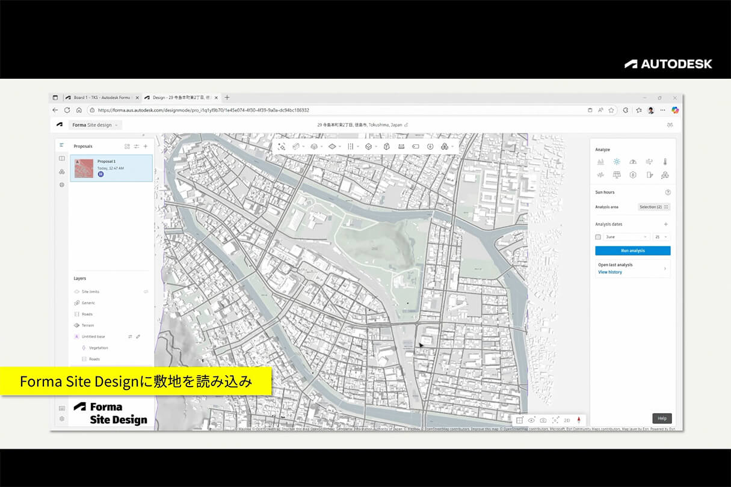Toggle Terrain layer visibility eye
This screenshot has height=487, width=731.
click(76, 325)
